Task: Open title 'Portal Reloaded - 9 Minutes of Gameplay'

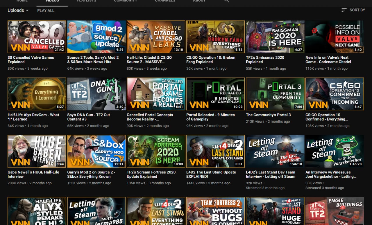Action: (x=210, y=117)
